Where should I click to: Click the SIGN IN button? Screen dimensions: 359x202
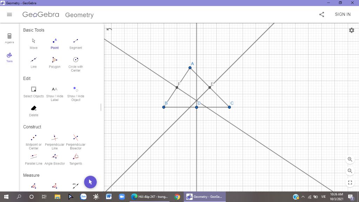[x=343, y=14]
